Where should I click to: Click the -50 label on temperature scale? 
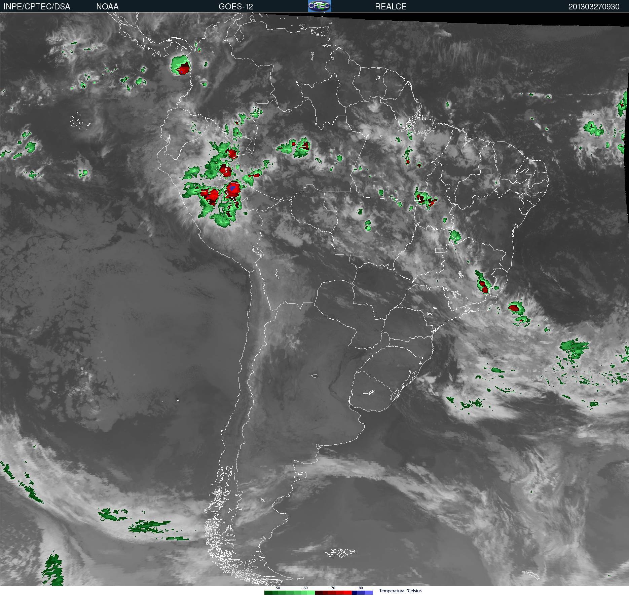277,588
